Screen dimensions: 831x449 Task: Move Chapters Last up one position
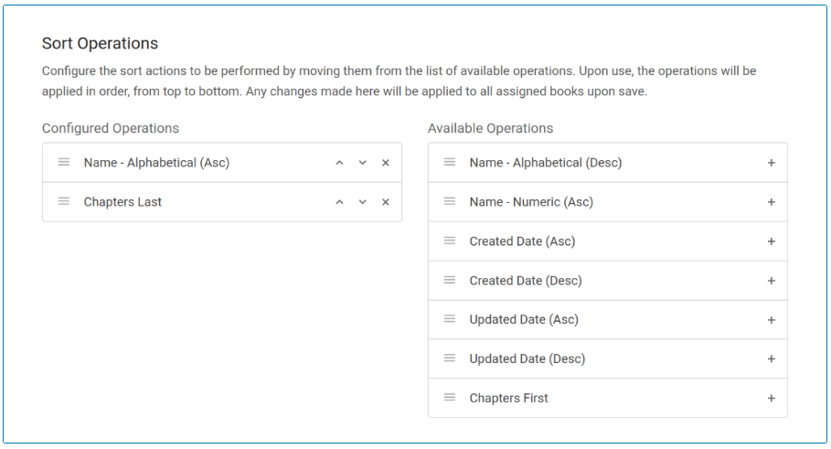click(339, 202)
